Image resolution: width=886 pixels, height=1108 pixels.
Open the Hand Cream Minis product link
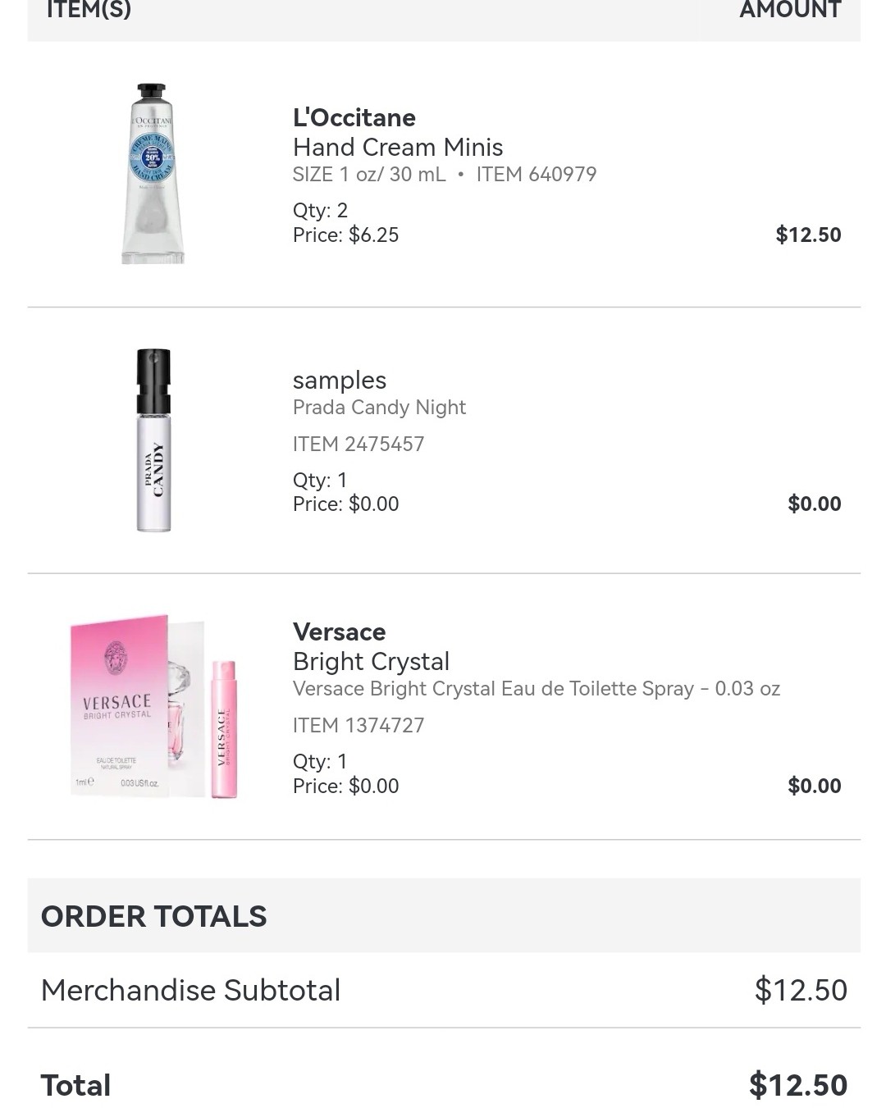point(398,148)
